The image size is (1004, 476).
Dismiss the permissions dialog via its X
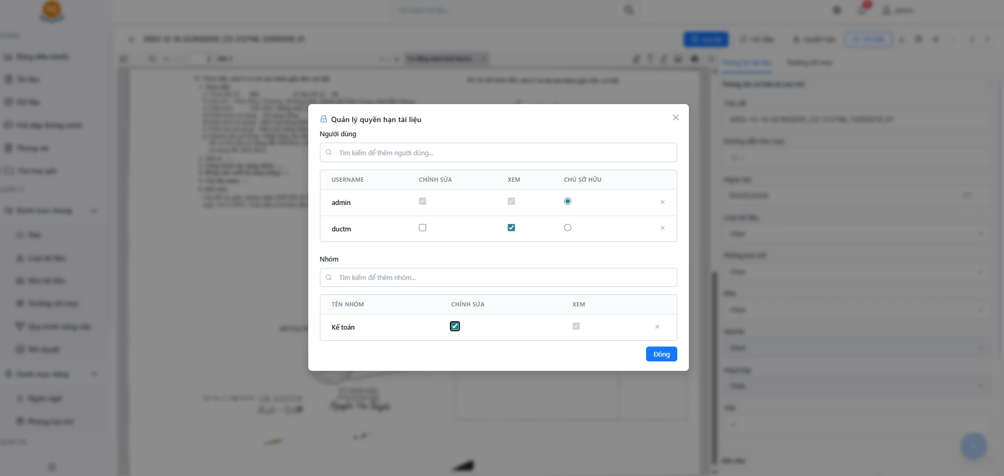pyautogui.click(x=675, y=117)
